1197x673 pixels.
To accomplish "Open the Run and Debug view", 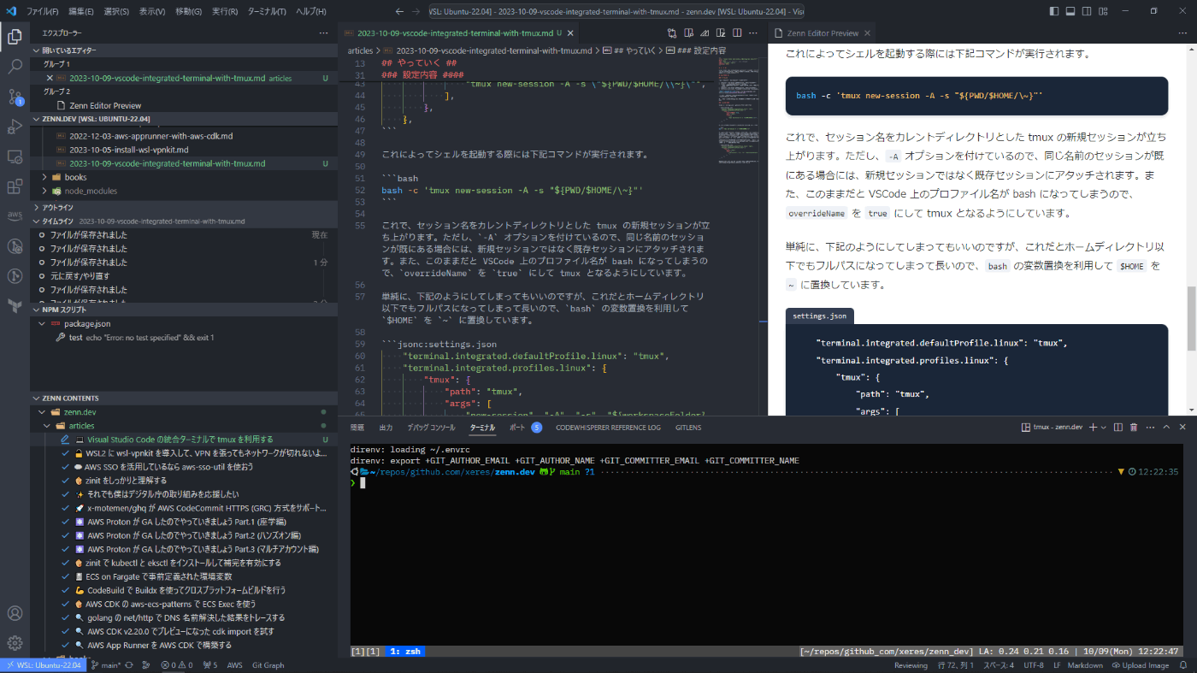I will (15, 127).
